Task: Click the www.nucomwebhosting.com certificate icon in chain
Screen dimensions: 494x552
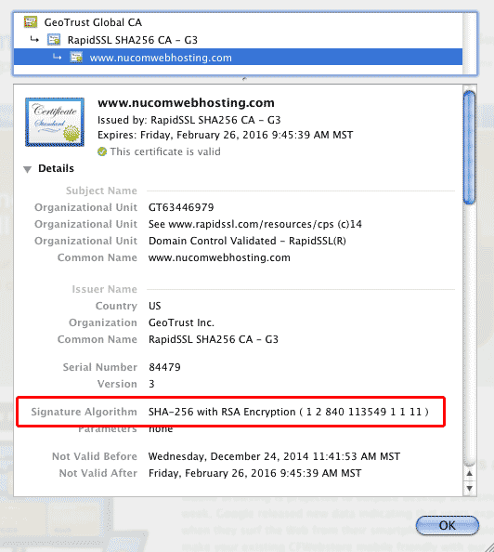Action: click(76, 57)
